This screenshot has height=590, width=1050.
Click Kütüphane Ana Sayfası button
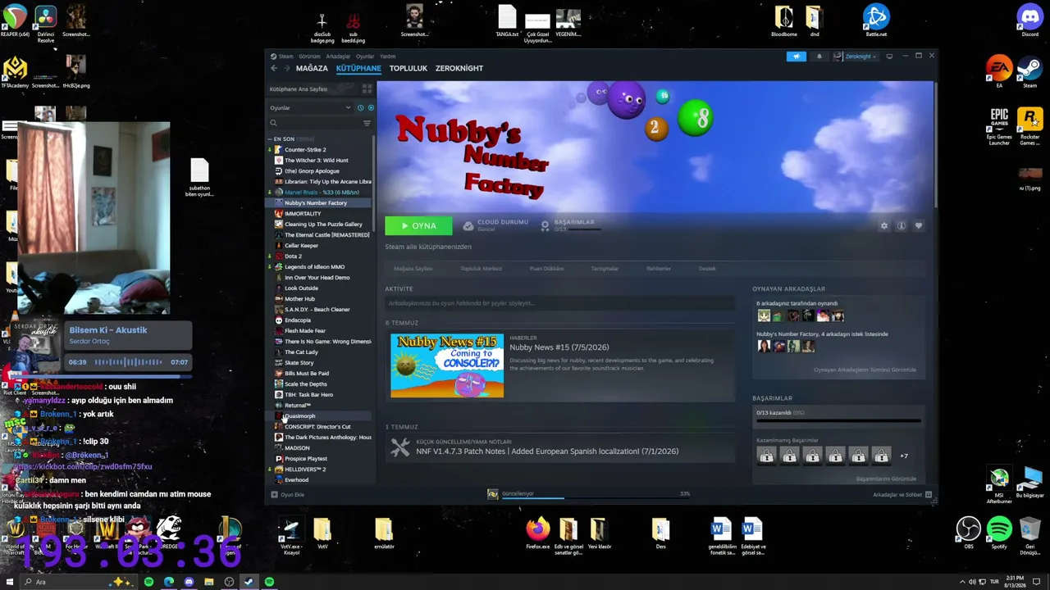tap(313, 88)
